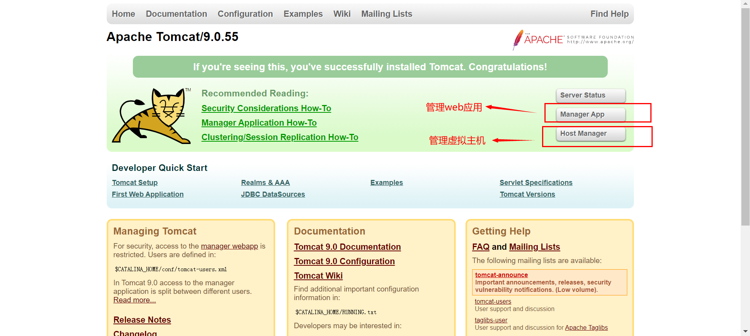750x336 pixels.
Task: Open the taglibs-user mailing list link
Action: pos(491,320)
